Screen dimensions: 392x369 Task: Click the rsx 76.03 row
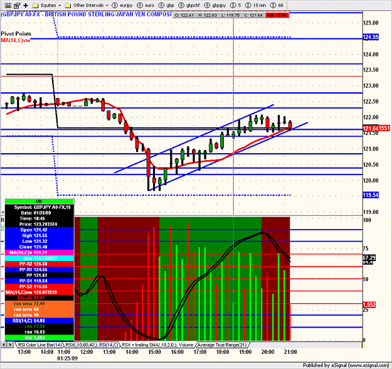point(40,332)
